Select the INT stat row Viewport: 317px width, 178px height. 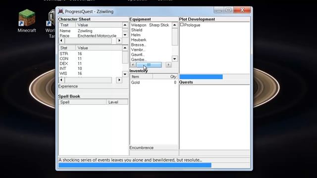click(91, 68)
